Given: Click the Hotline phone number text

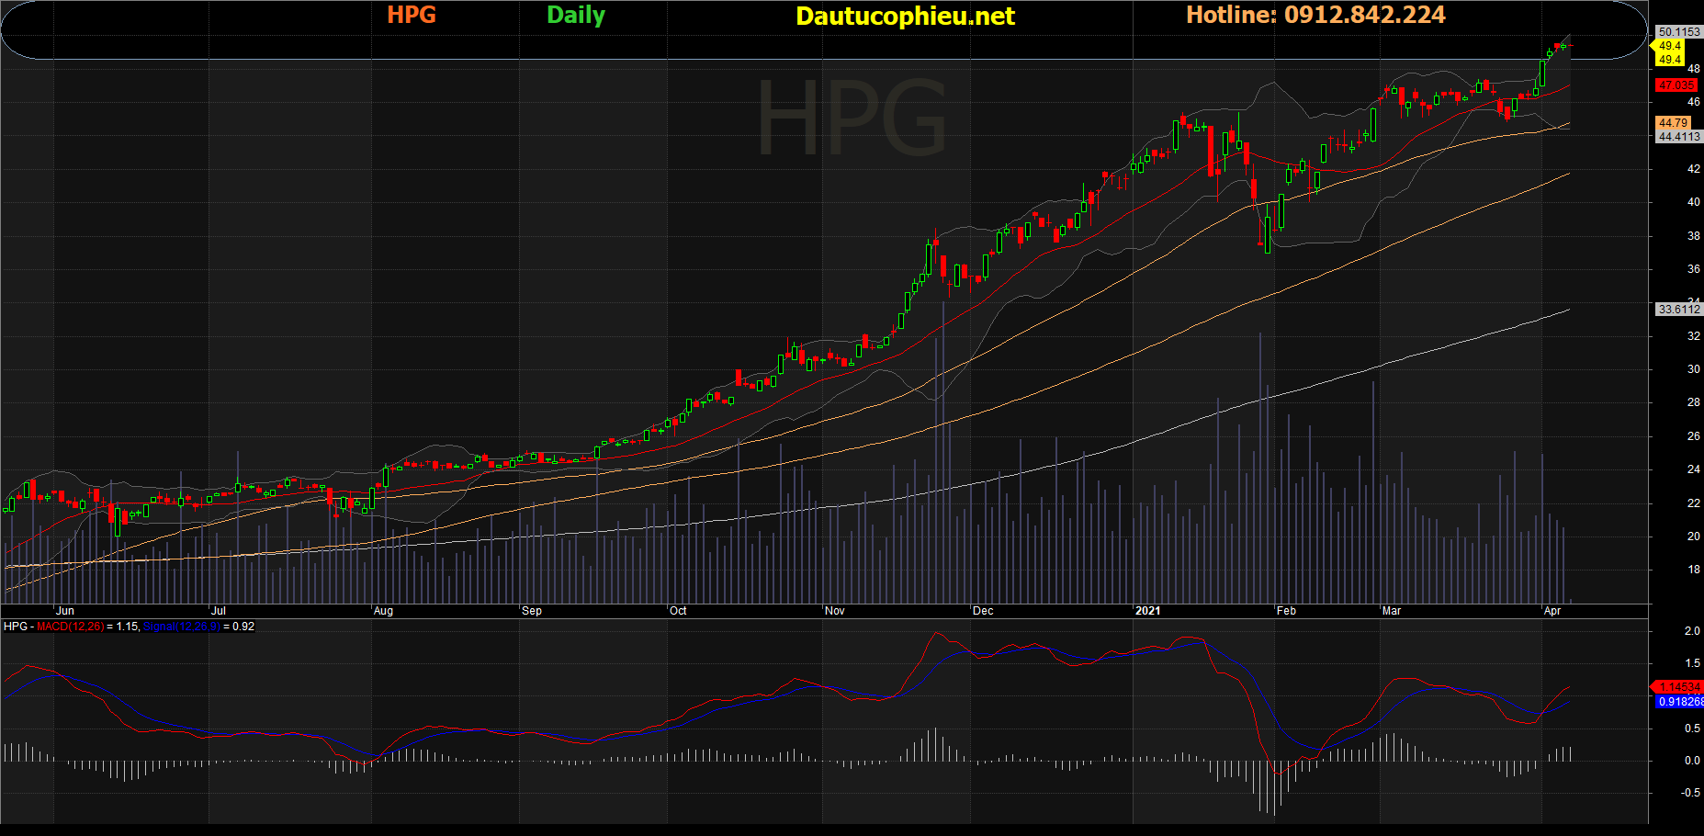Looking at the screenshot, I should [1315, 16].
